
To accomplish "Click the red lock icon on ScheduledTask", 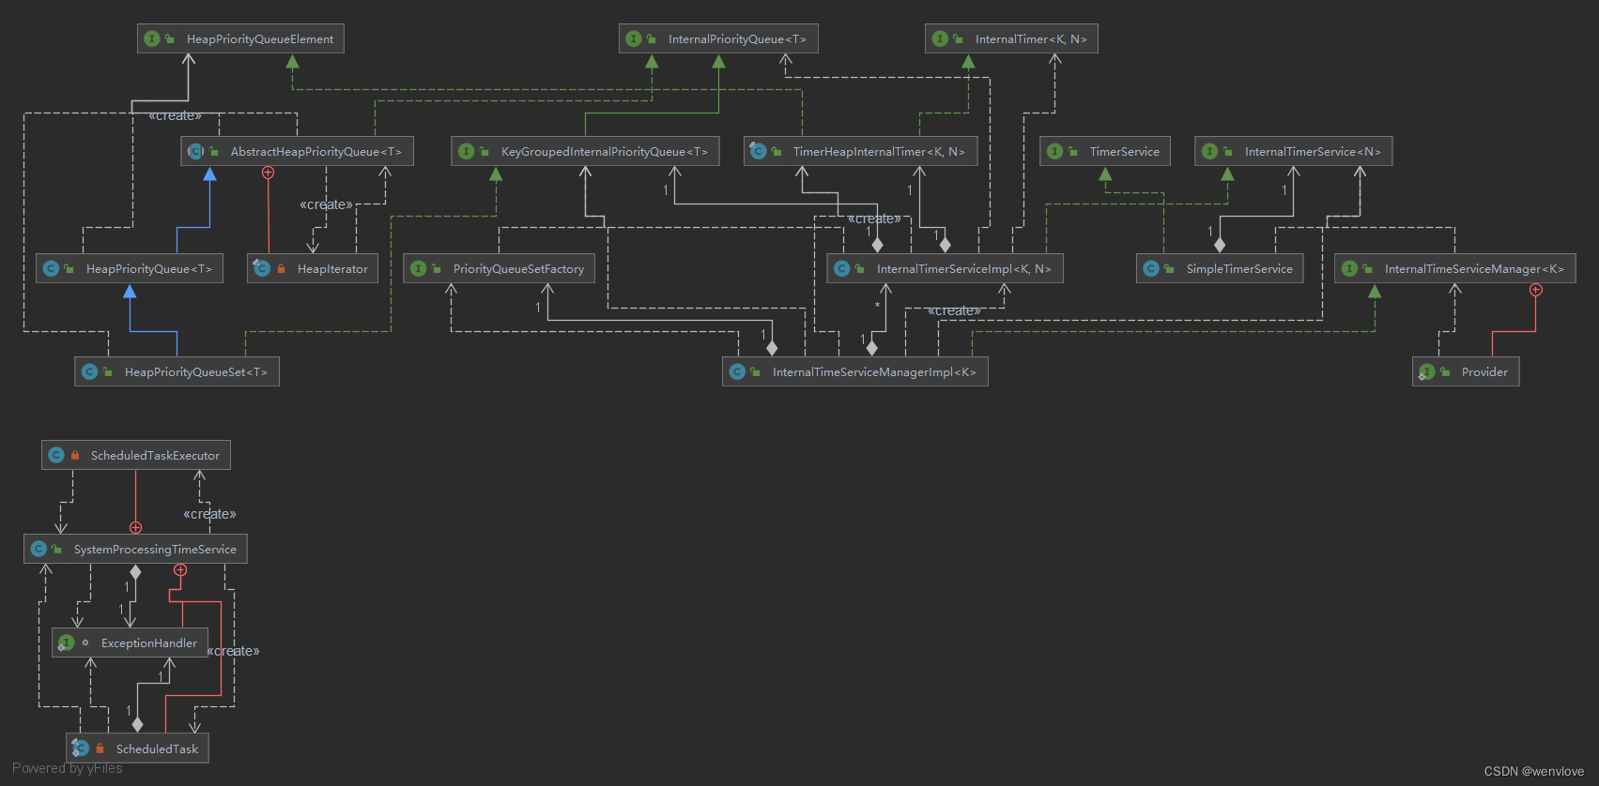I will [100, 748].
